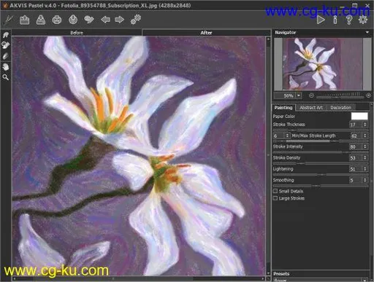
Task: Redo with the right arrow icon
Action: [x=120, y=20]
